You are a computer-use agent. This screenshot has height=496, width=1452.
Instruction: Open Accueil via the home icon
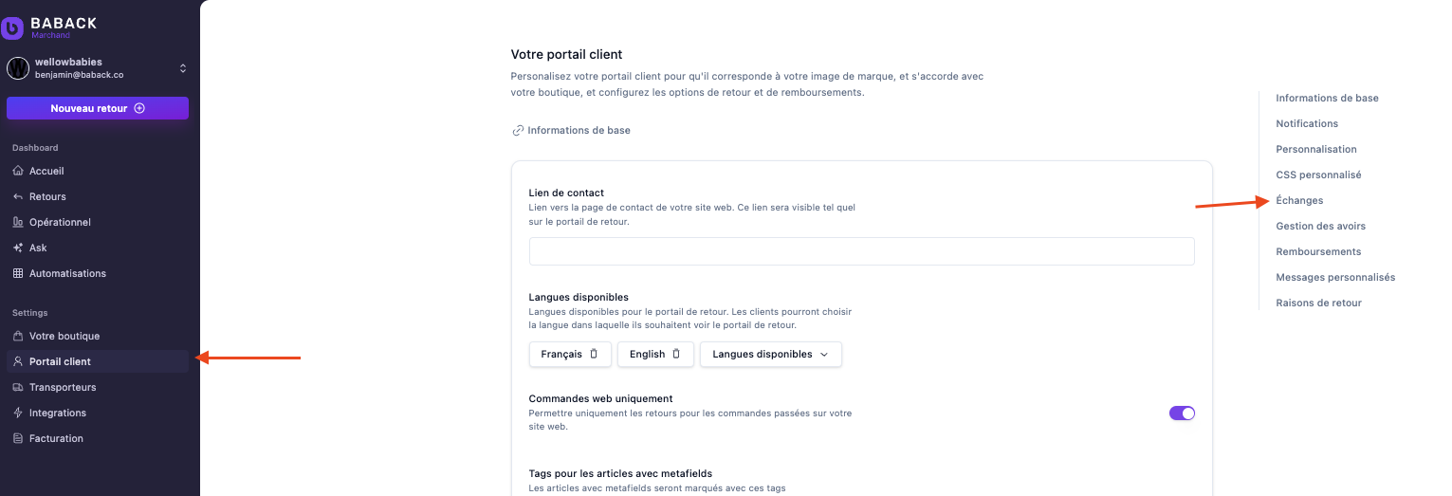(x=18, y=172)
